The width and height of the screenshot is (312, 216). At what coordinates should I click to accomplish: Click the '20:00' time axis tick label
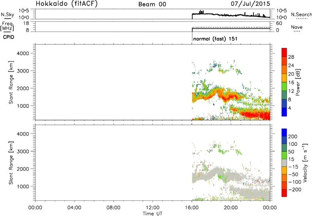(231, 208)
